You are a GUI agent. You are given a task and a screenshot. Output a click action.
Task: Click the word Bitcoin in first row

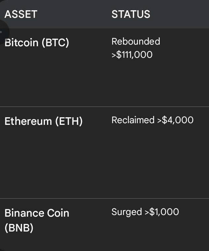[21, 43]
